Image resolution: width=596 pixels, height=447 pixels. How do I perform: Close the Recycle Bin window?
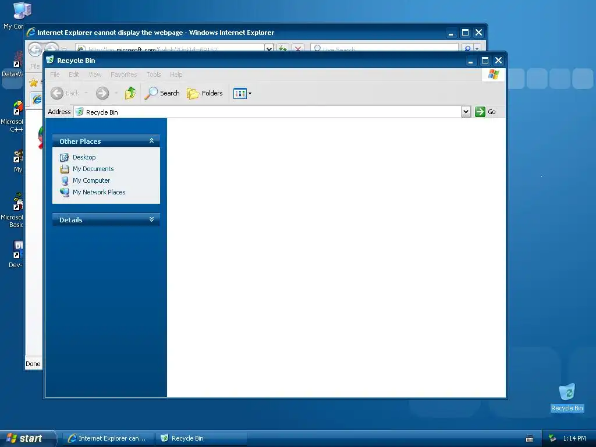pyautogui.click(x=498, y=61)
